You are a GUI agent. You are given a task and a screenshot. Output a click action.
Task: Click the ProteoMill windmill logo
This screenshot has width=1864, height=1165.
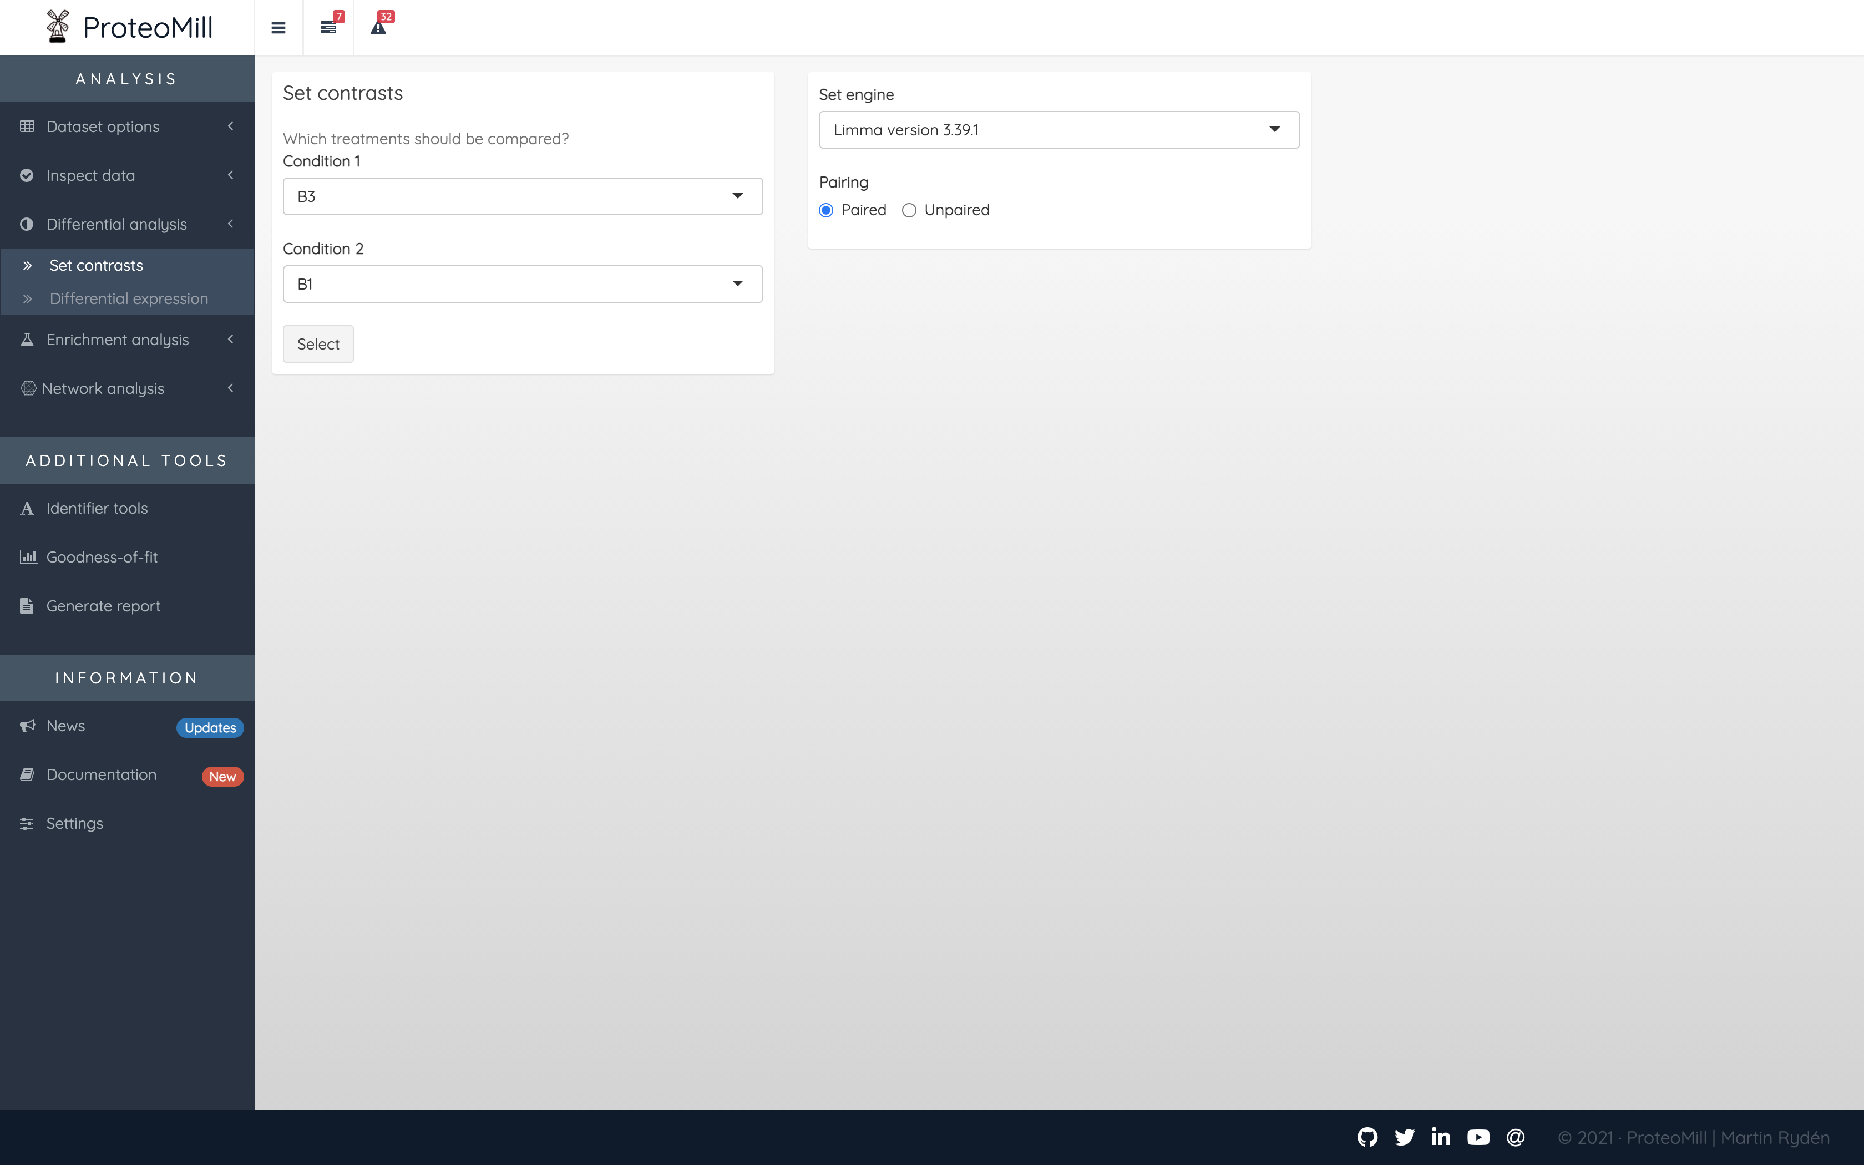point(58,27)
